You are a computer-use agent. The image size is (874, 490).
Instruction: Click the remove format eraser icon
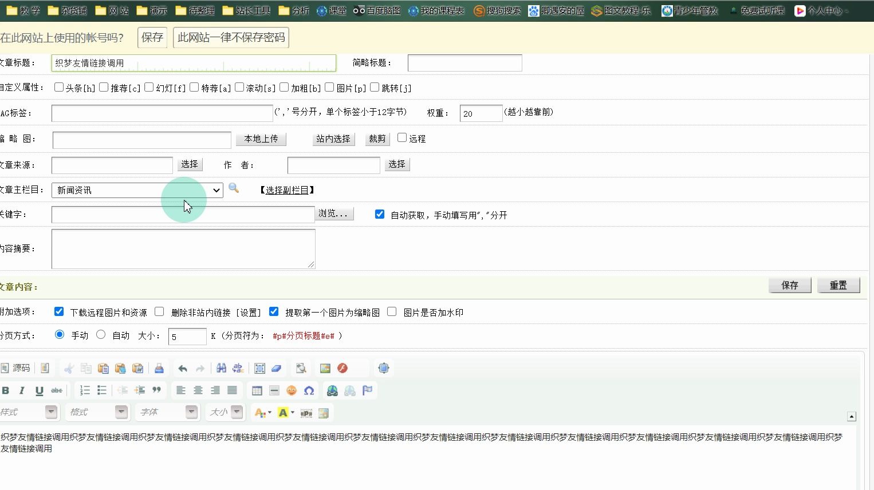point(277,368)
